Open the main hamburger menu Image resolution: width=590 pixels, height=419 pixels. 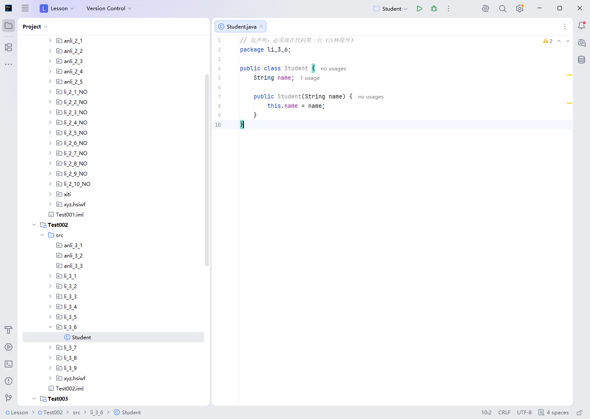25,8
